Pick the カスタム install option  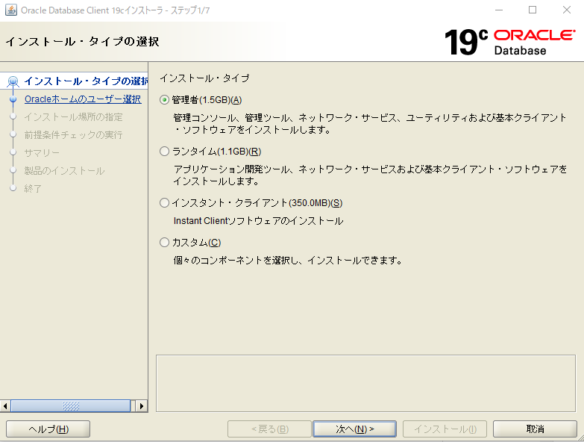click(165, 243)
